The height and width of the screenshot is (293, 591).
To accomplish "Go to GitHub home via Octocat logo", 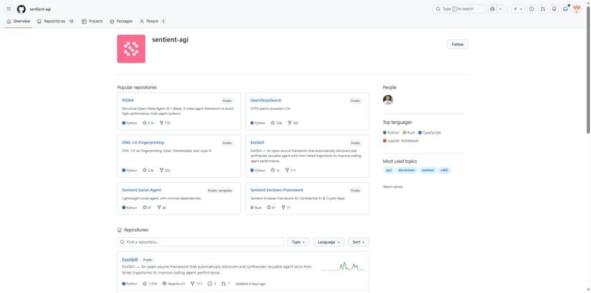I will pos(21,9).
